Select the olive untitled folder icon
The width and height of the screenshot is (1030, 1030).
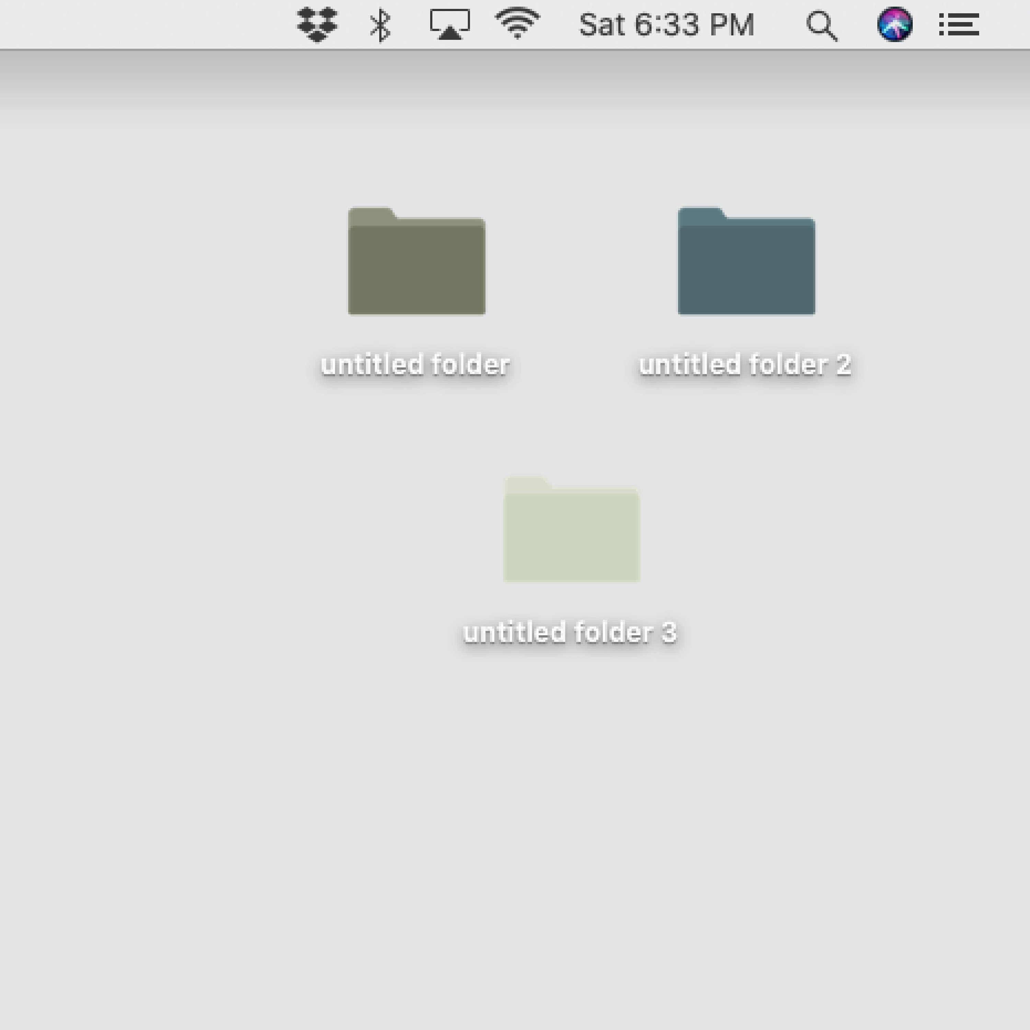pyautogui.click(x=416, y=261)
